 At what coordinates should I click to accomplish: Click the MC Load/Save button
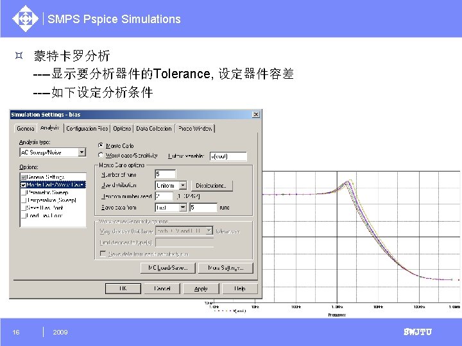[168, 268]
